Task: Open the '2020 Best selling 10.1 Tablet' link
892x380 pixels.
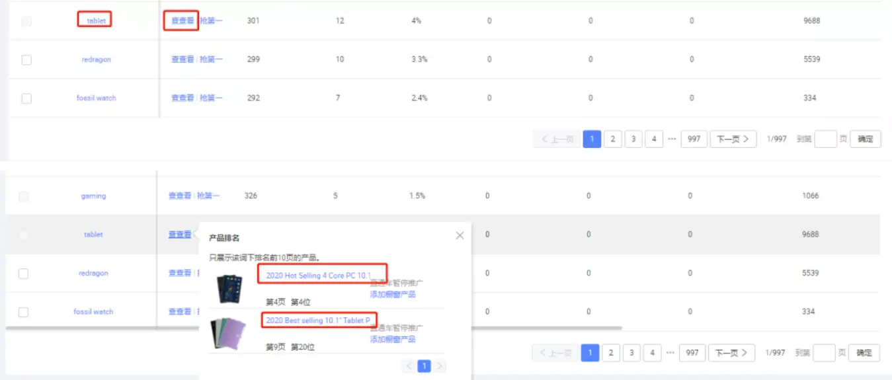Action: (x=318, y=321)
